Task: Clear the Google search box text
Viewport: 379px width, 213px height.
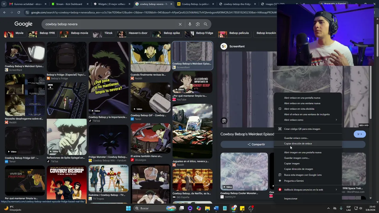Action: click(x=180, y=24)
